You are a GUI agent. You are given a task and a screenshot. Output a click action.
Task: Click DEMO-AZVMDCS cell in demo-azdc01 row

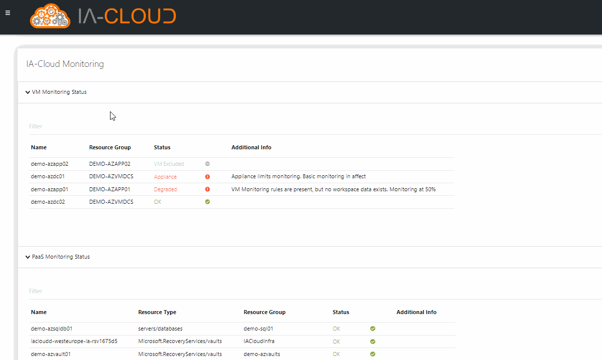click(111, 177)
